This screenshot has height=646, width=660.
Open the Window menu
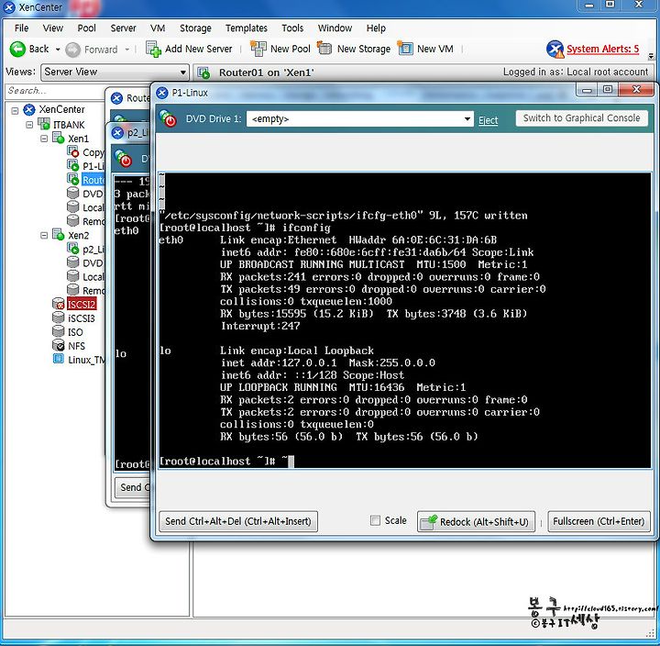point(335,28)
